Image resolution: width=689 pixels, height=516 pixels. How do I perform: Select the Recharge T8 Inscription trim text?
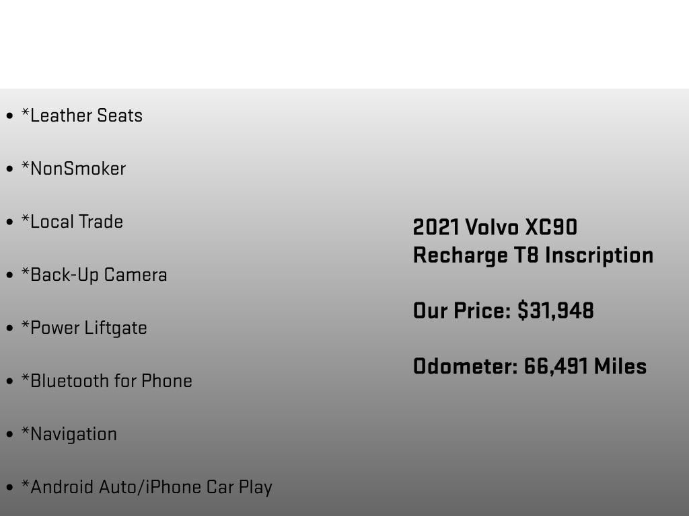(x=533, y=255)
